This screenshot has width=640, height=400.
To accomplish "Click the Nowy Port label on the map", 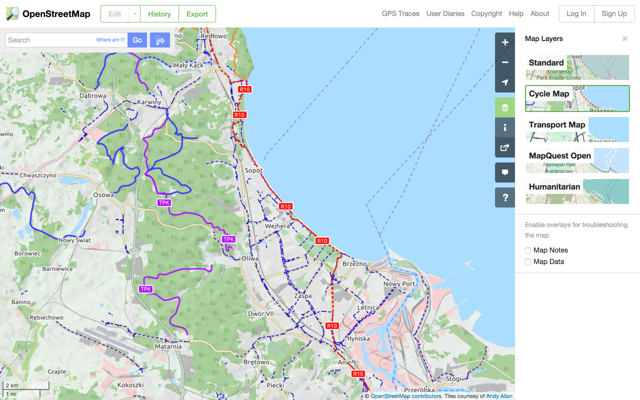I will point(399,284).
